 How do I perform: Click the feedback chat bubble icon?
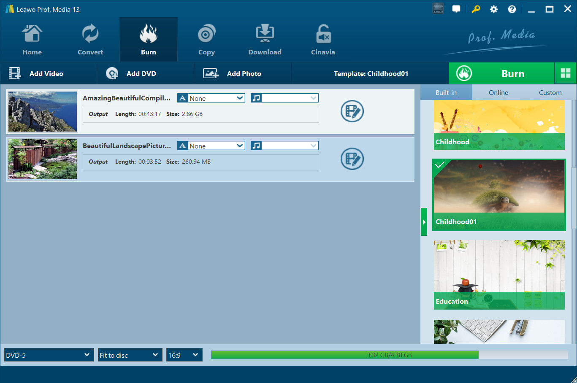(x=456, y=8)
